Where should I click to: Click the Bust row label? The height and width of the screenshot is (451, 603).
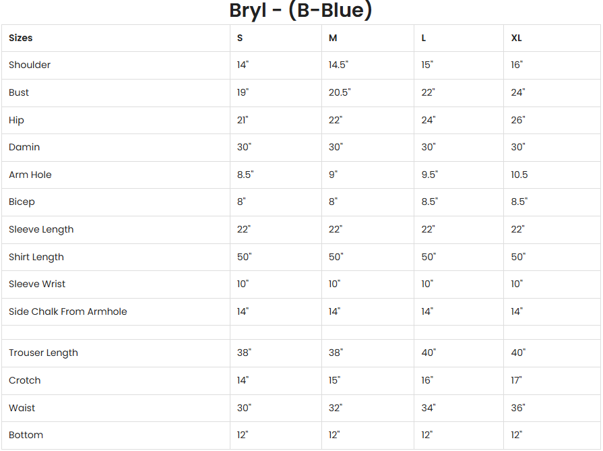pos(19,92)
